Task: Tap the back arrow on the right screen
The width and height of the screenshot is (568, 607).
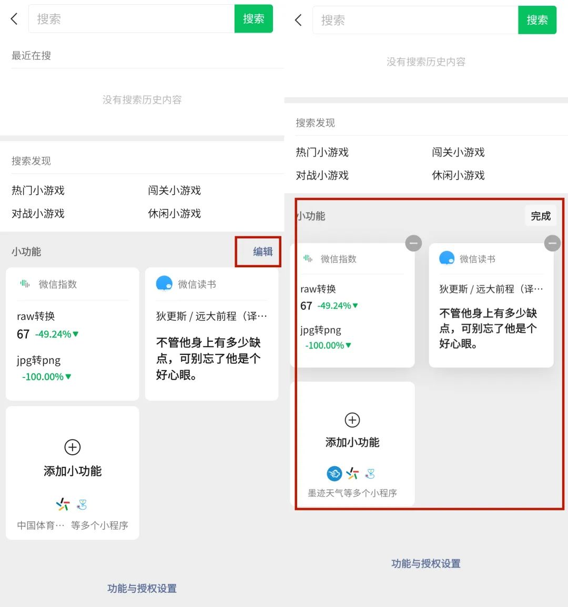Action: [298, 20]
